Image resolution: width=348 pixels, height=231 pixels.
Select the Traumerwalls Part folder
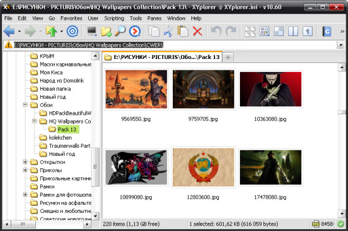(70, 146)
